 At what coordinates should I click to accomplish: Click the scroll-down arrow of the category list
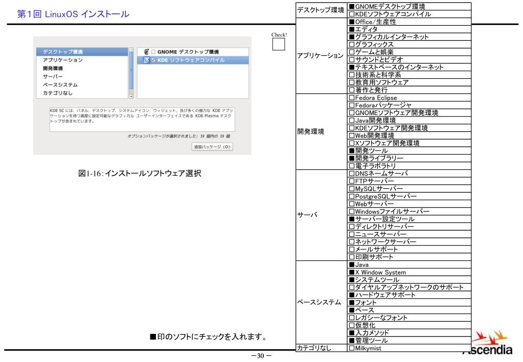tap(131, 97)
